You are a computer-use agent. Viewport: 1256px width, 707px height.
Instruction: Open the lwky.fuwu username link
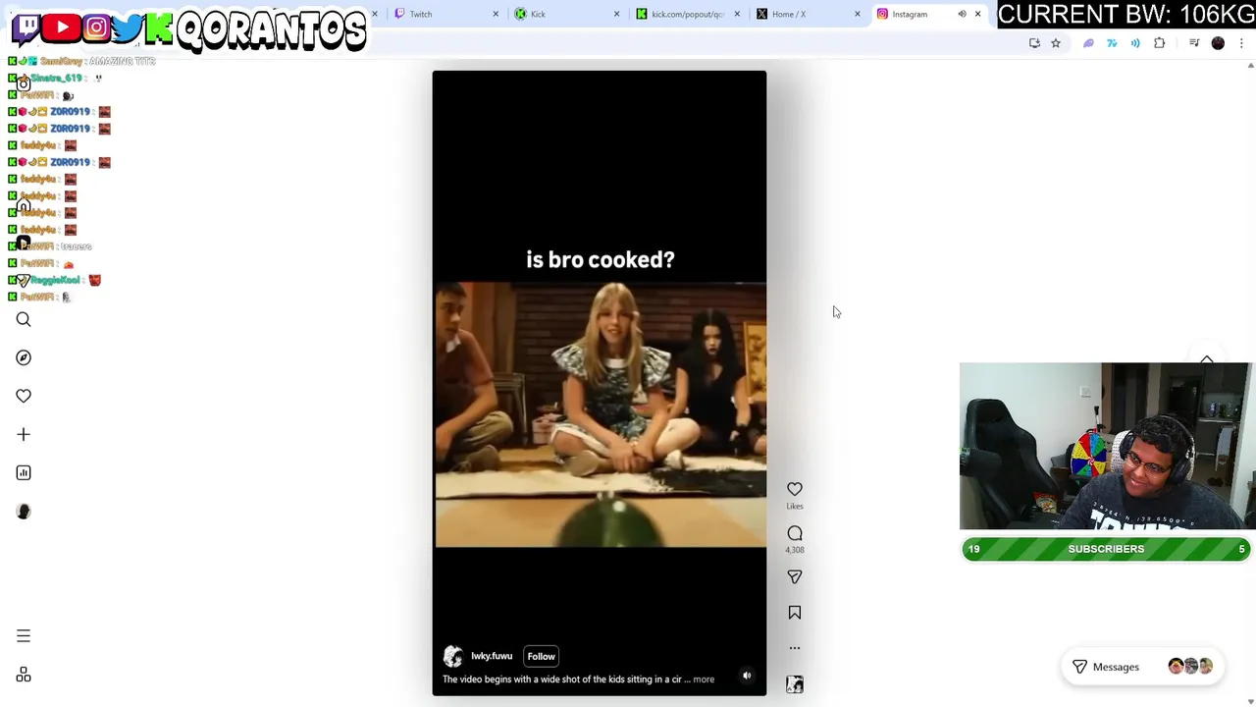(x=492, y=656)
